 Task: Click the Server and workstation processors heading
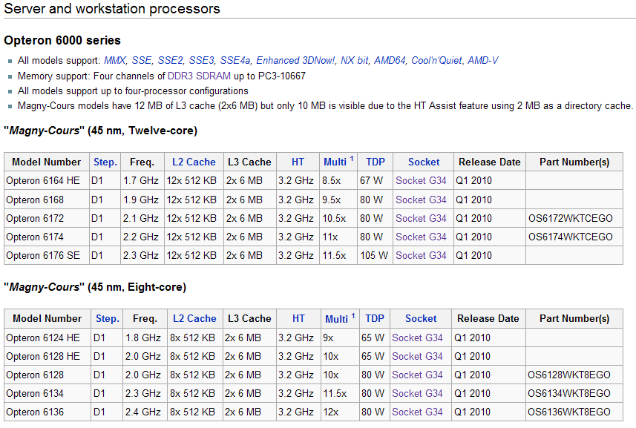pos(112,8)
